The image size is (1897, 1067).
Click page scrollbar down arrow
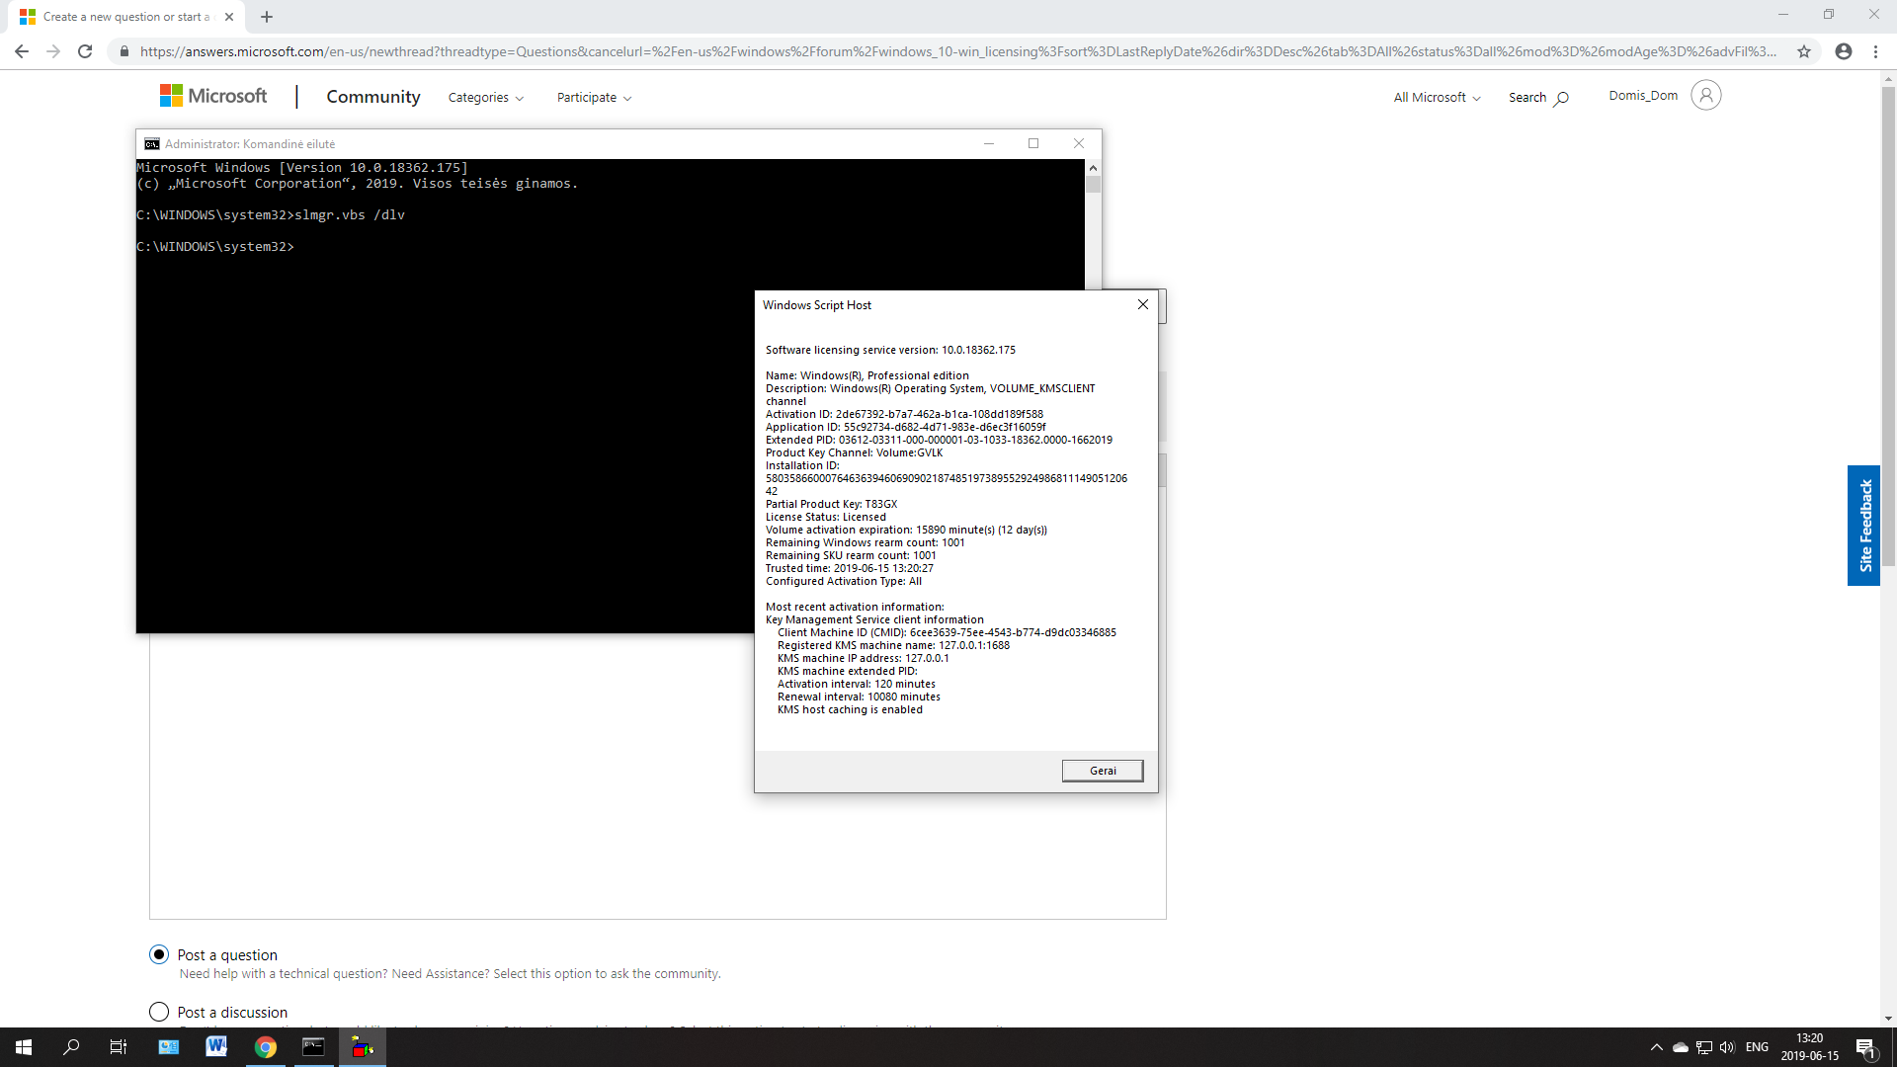(x=1888, y=1019)
